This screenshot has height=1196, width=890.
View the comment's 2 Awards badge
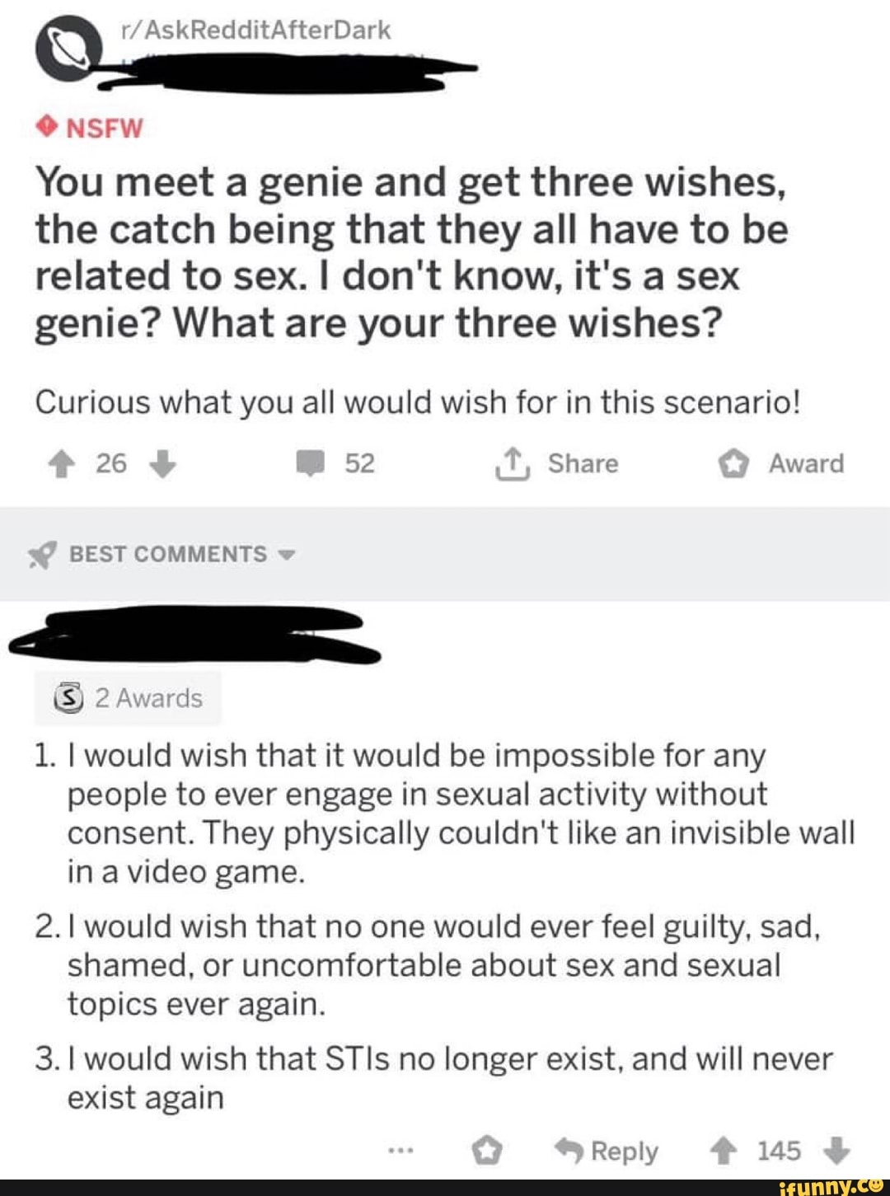pyautogui.click(x=128, y=698)
